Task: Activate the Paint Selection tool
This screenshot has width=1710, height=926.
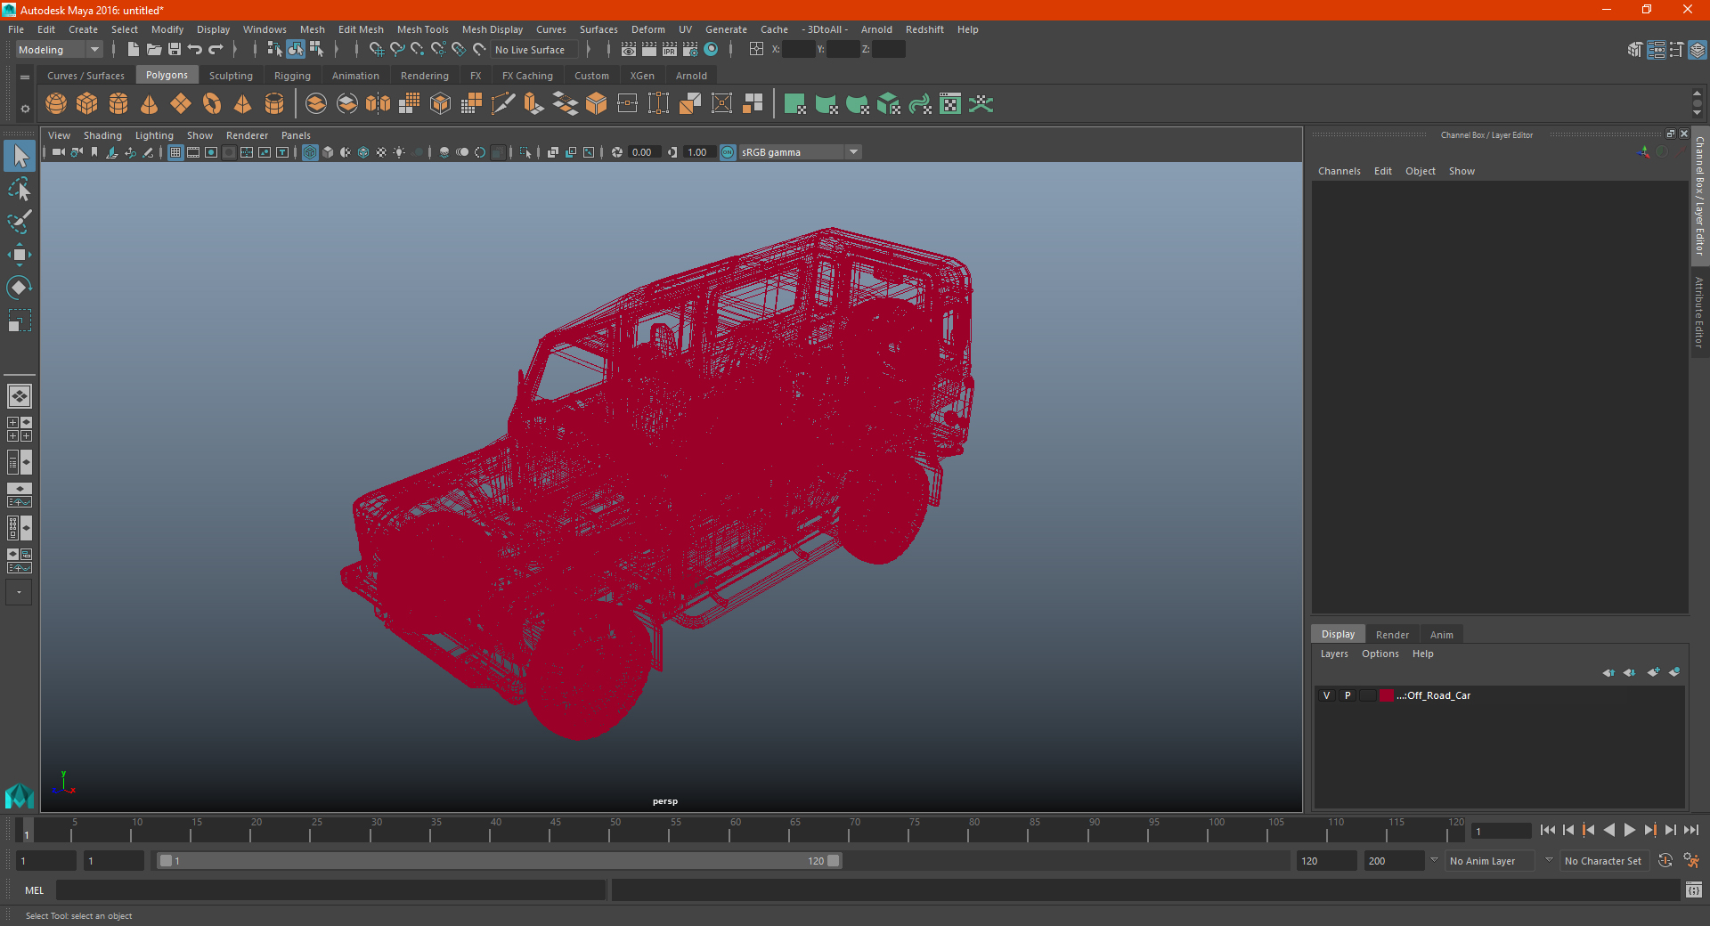Action: pos(20,222)
